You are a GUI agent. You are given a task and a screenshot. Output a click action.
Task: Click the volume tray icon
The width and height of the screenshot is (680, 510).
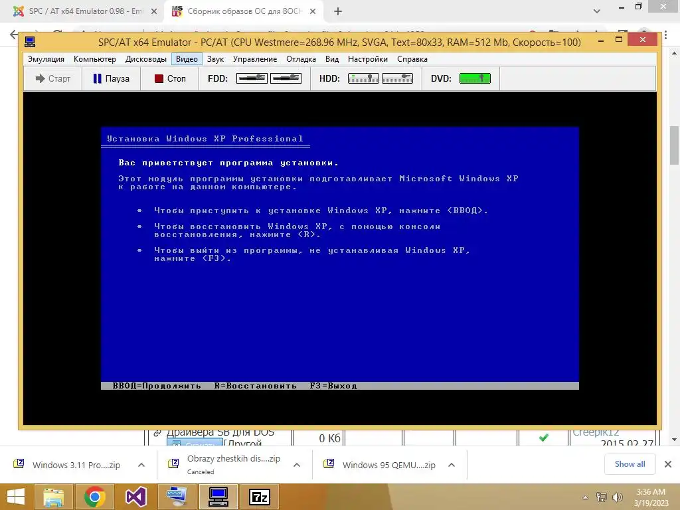pos(618,497)
